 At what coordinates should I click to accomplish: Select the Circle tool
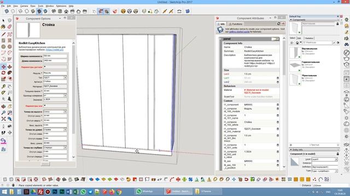pyautogui.click(x=3, y=47)
